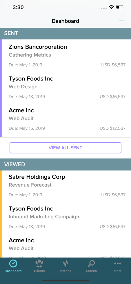The width and height of the screenshot is (131, 284).
Task: Tap the Wi-Fi status icon
Action: click(111, 7)
